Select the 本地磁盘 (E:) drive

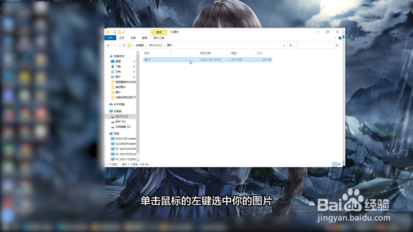[x=123, y=127]
